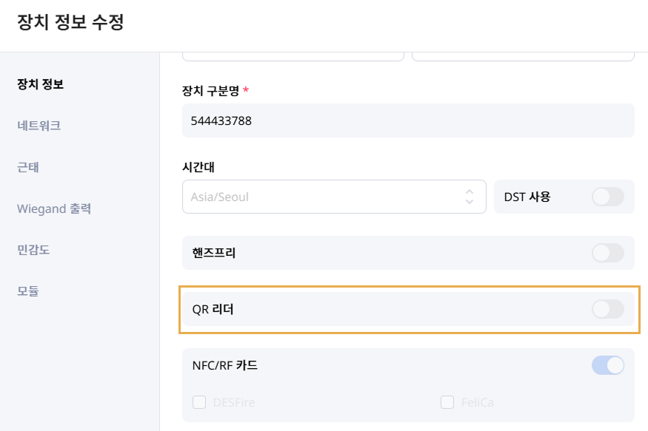The image size is (648, 431).
Task: Enable the DST 사용 toggle
Action: pyautogui.click(x=607, y=197)
